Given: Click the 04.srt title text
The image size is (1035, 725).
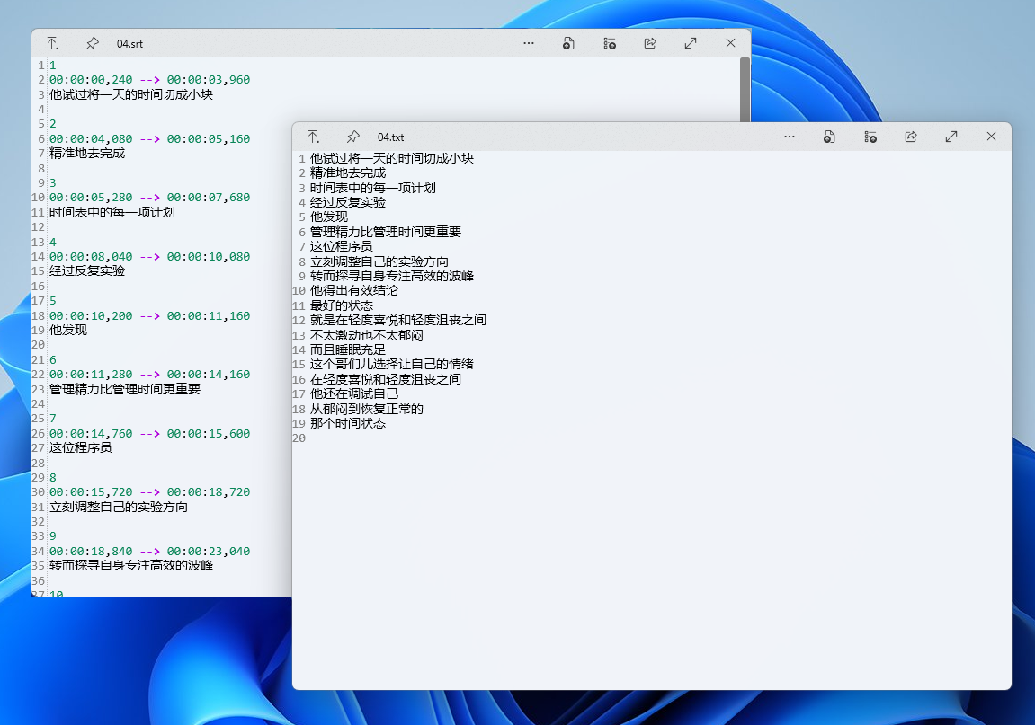Looking at the screenshot, I should click(129, 43).
